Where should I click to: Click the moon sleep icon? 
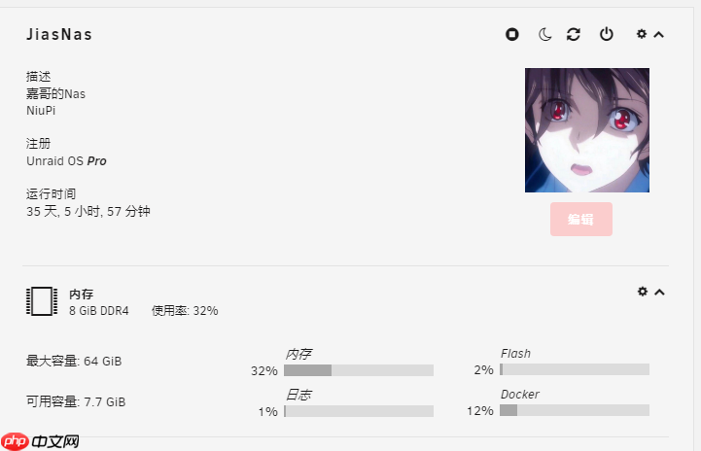(544, 35)
